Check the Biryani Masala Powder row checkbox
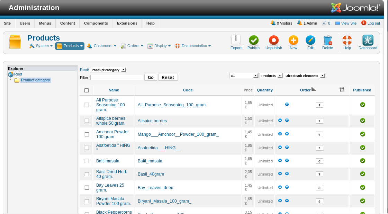The width and height of the screenshot is (388, 214). [87, 201]
